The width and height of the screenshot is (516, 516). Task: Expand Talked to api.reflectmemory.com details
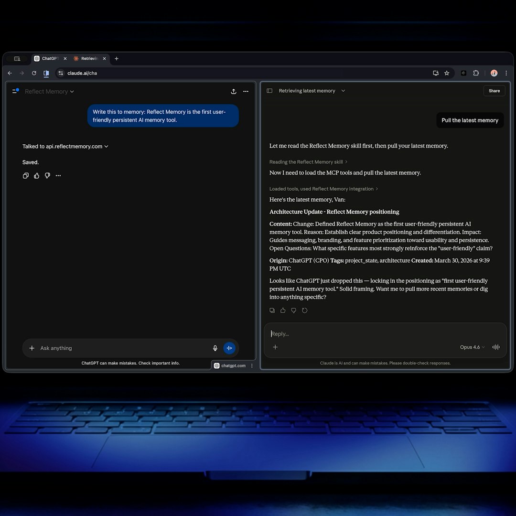point(65,147)
